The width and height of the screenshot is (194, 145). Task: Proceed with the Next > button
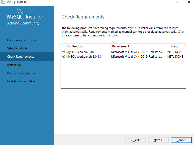click(158, 140)
